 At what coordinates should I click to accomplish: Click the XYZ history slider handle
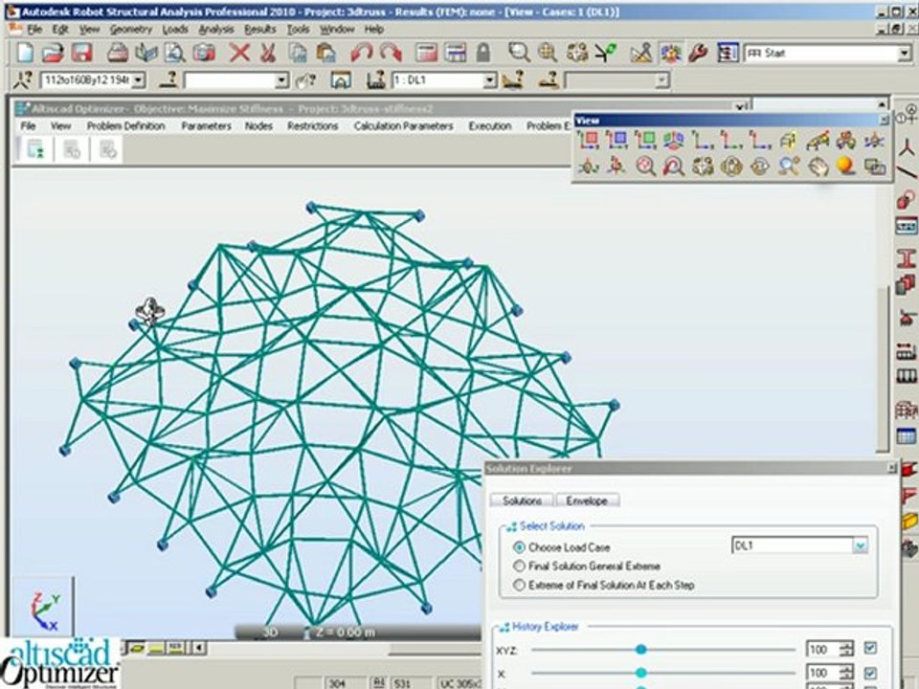(640, 649)
